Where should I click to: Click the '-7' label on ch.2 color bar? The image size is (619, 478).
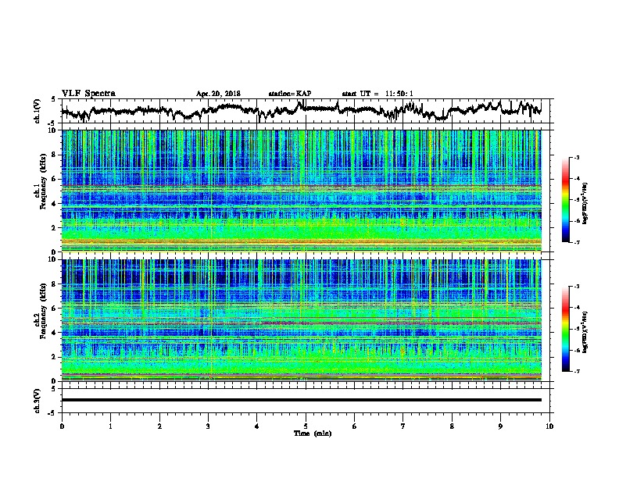pyautogui.click(x=577, y=371)
